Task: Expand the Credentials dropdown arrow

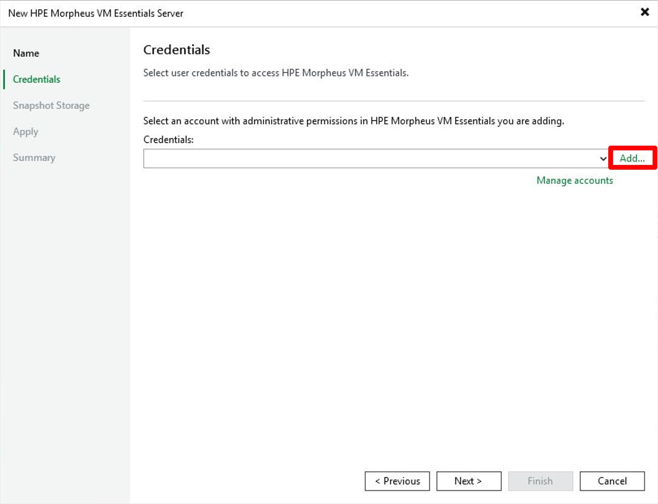Action: (603, 159)
